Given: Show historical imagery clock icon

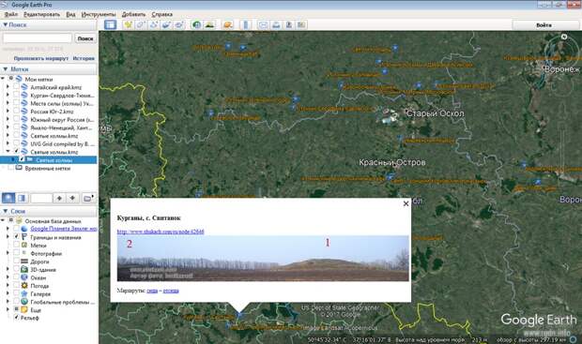Looking at the screenshot, I should (196, 24).
